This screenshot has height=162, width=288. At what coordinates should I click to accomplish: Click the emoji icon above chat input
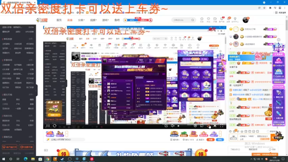230,131
